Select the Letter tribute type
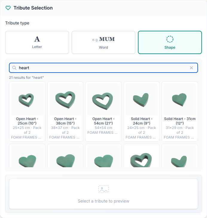Viewport: 207px width, 218px height. pyautogui.click(x=37, y=42)
